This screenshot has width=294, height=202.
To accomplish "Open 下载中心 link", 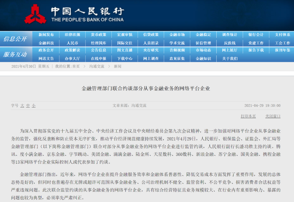I will 125,59.
